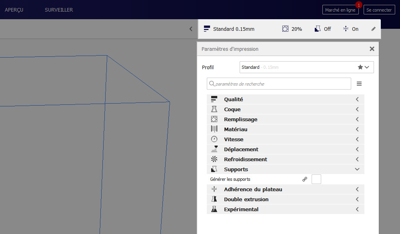Viewport: 400px width, 234px height.
Task: Click the Coque shell icon
Action: click(x=214, y=109)
